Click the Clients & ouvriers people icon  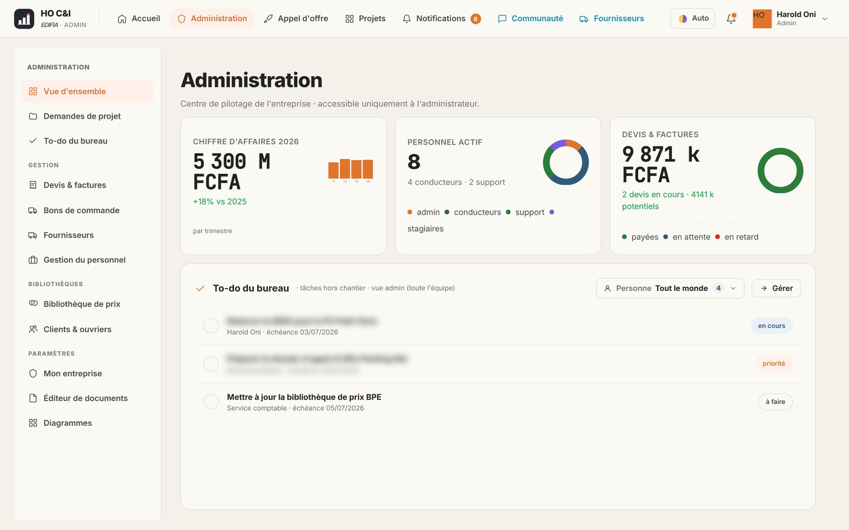pos(33,329)
